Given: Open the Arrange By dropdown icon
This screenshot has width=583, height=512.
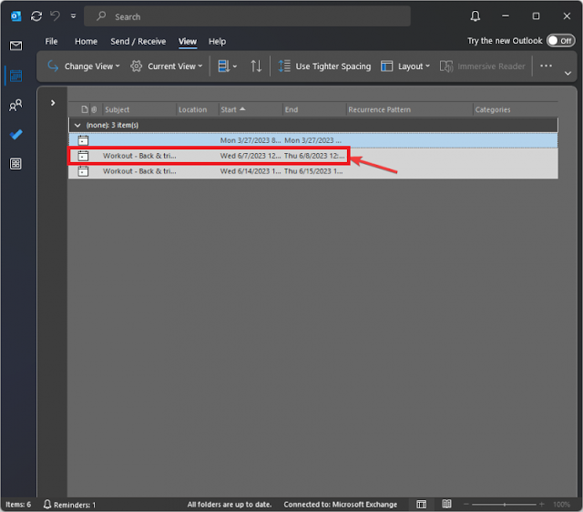Looking at the screenshot, I should 227,67.
